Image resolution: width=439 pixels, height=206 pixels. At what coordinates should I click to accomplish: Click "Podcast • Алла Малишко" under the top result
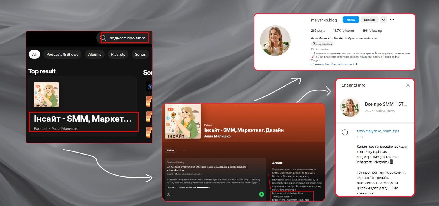(56, 128)
